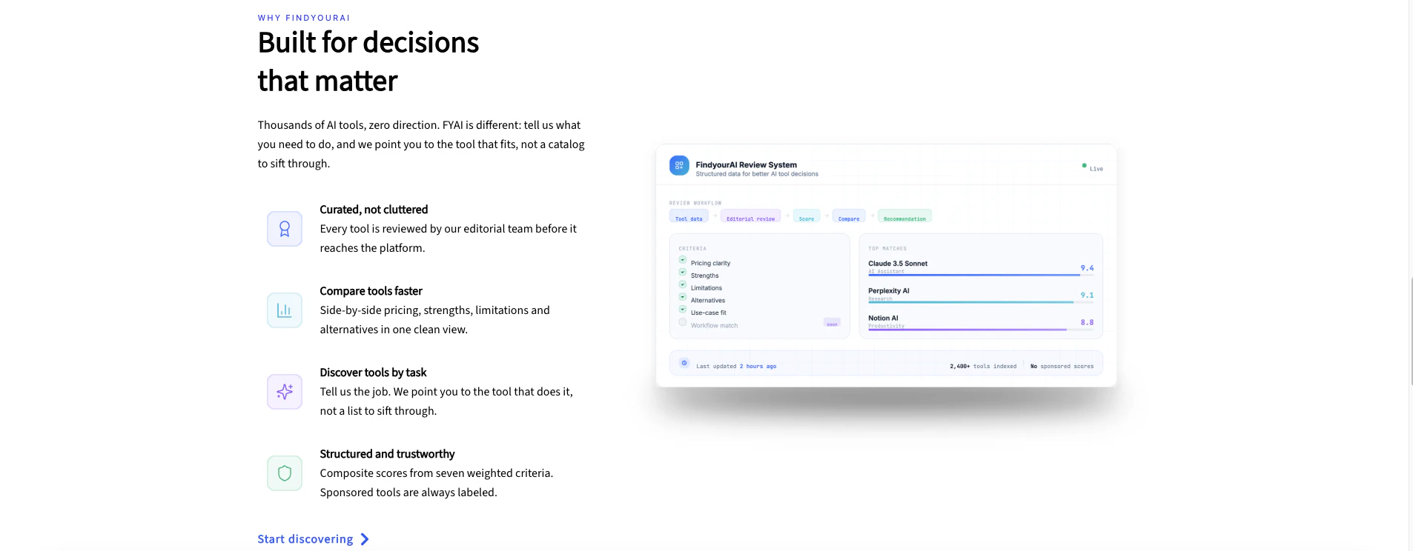Viewport: 1413px width, 551px height.
Task: Toggle the Pricing clarity checkbox
Action: [x=683, y=260]
